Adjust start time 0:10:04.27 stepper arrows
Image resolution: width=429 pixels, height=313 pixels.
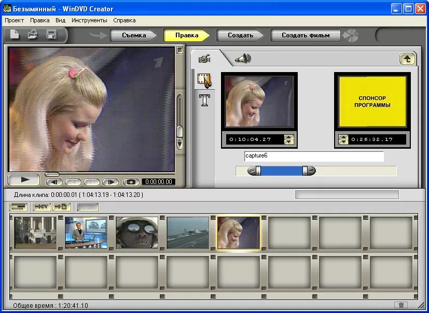289,139
